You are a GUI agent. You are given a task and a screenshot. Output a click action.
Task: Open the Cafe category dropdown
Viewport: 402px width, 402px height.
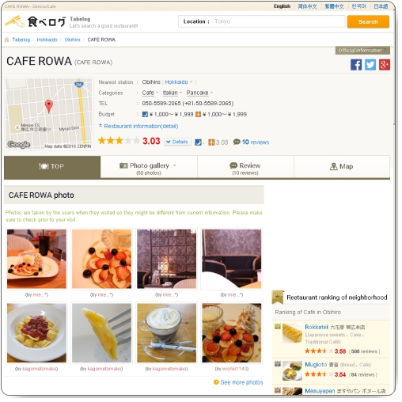coord(150,93)
